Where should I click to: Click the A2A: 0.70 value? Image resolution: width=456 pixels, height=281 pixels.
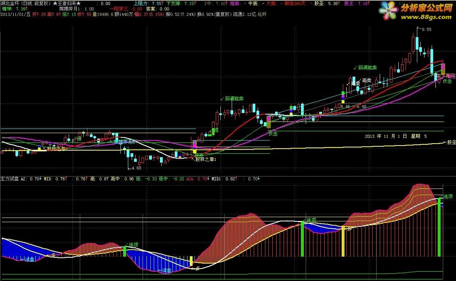[x=197, y=179]
